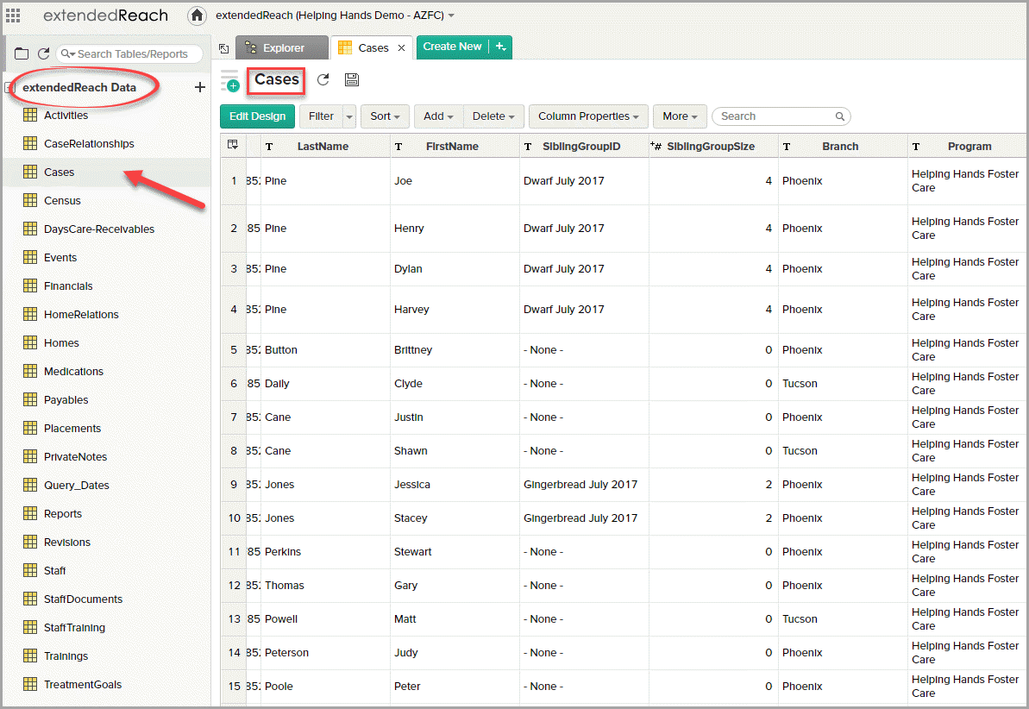Click the plus icon beside extendedReach Data
Screen dimensions: 1029x709
(x=199, y=87)
